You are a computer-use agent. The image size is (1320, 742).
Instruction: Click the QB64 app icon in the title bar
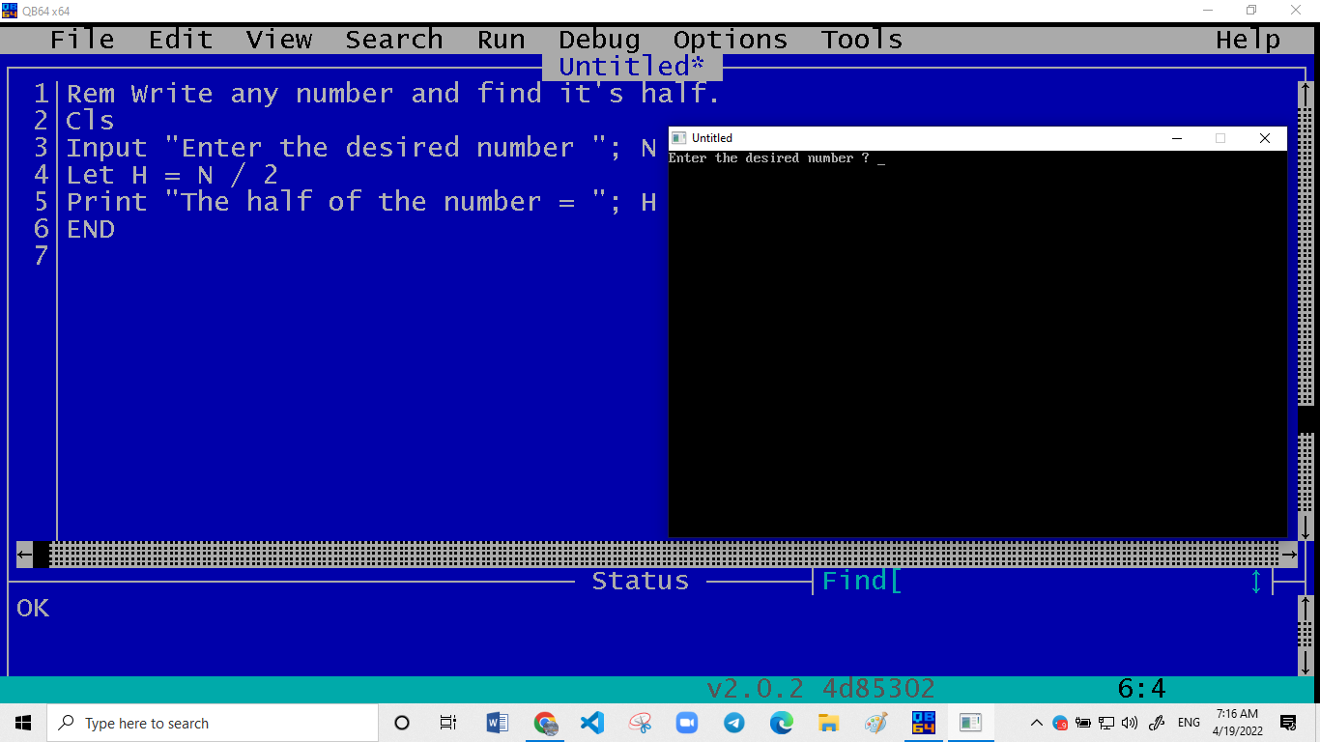click(10, 11)
